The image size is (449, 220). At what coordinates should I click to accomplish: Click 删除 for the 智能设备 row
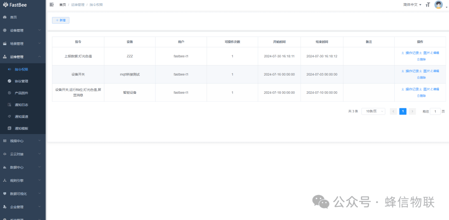[421, 96]
